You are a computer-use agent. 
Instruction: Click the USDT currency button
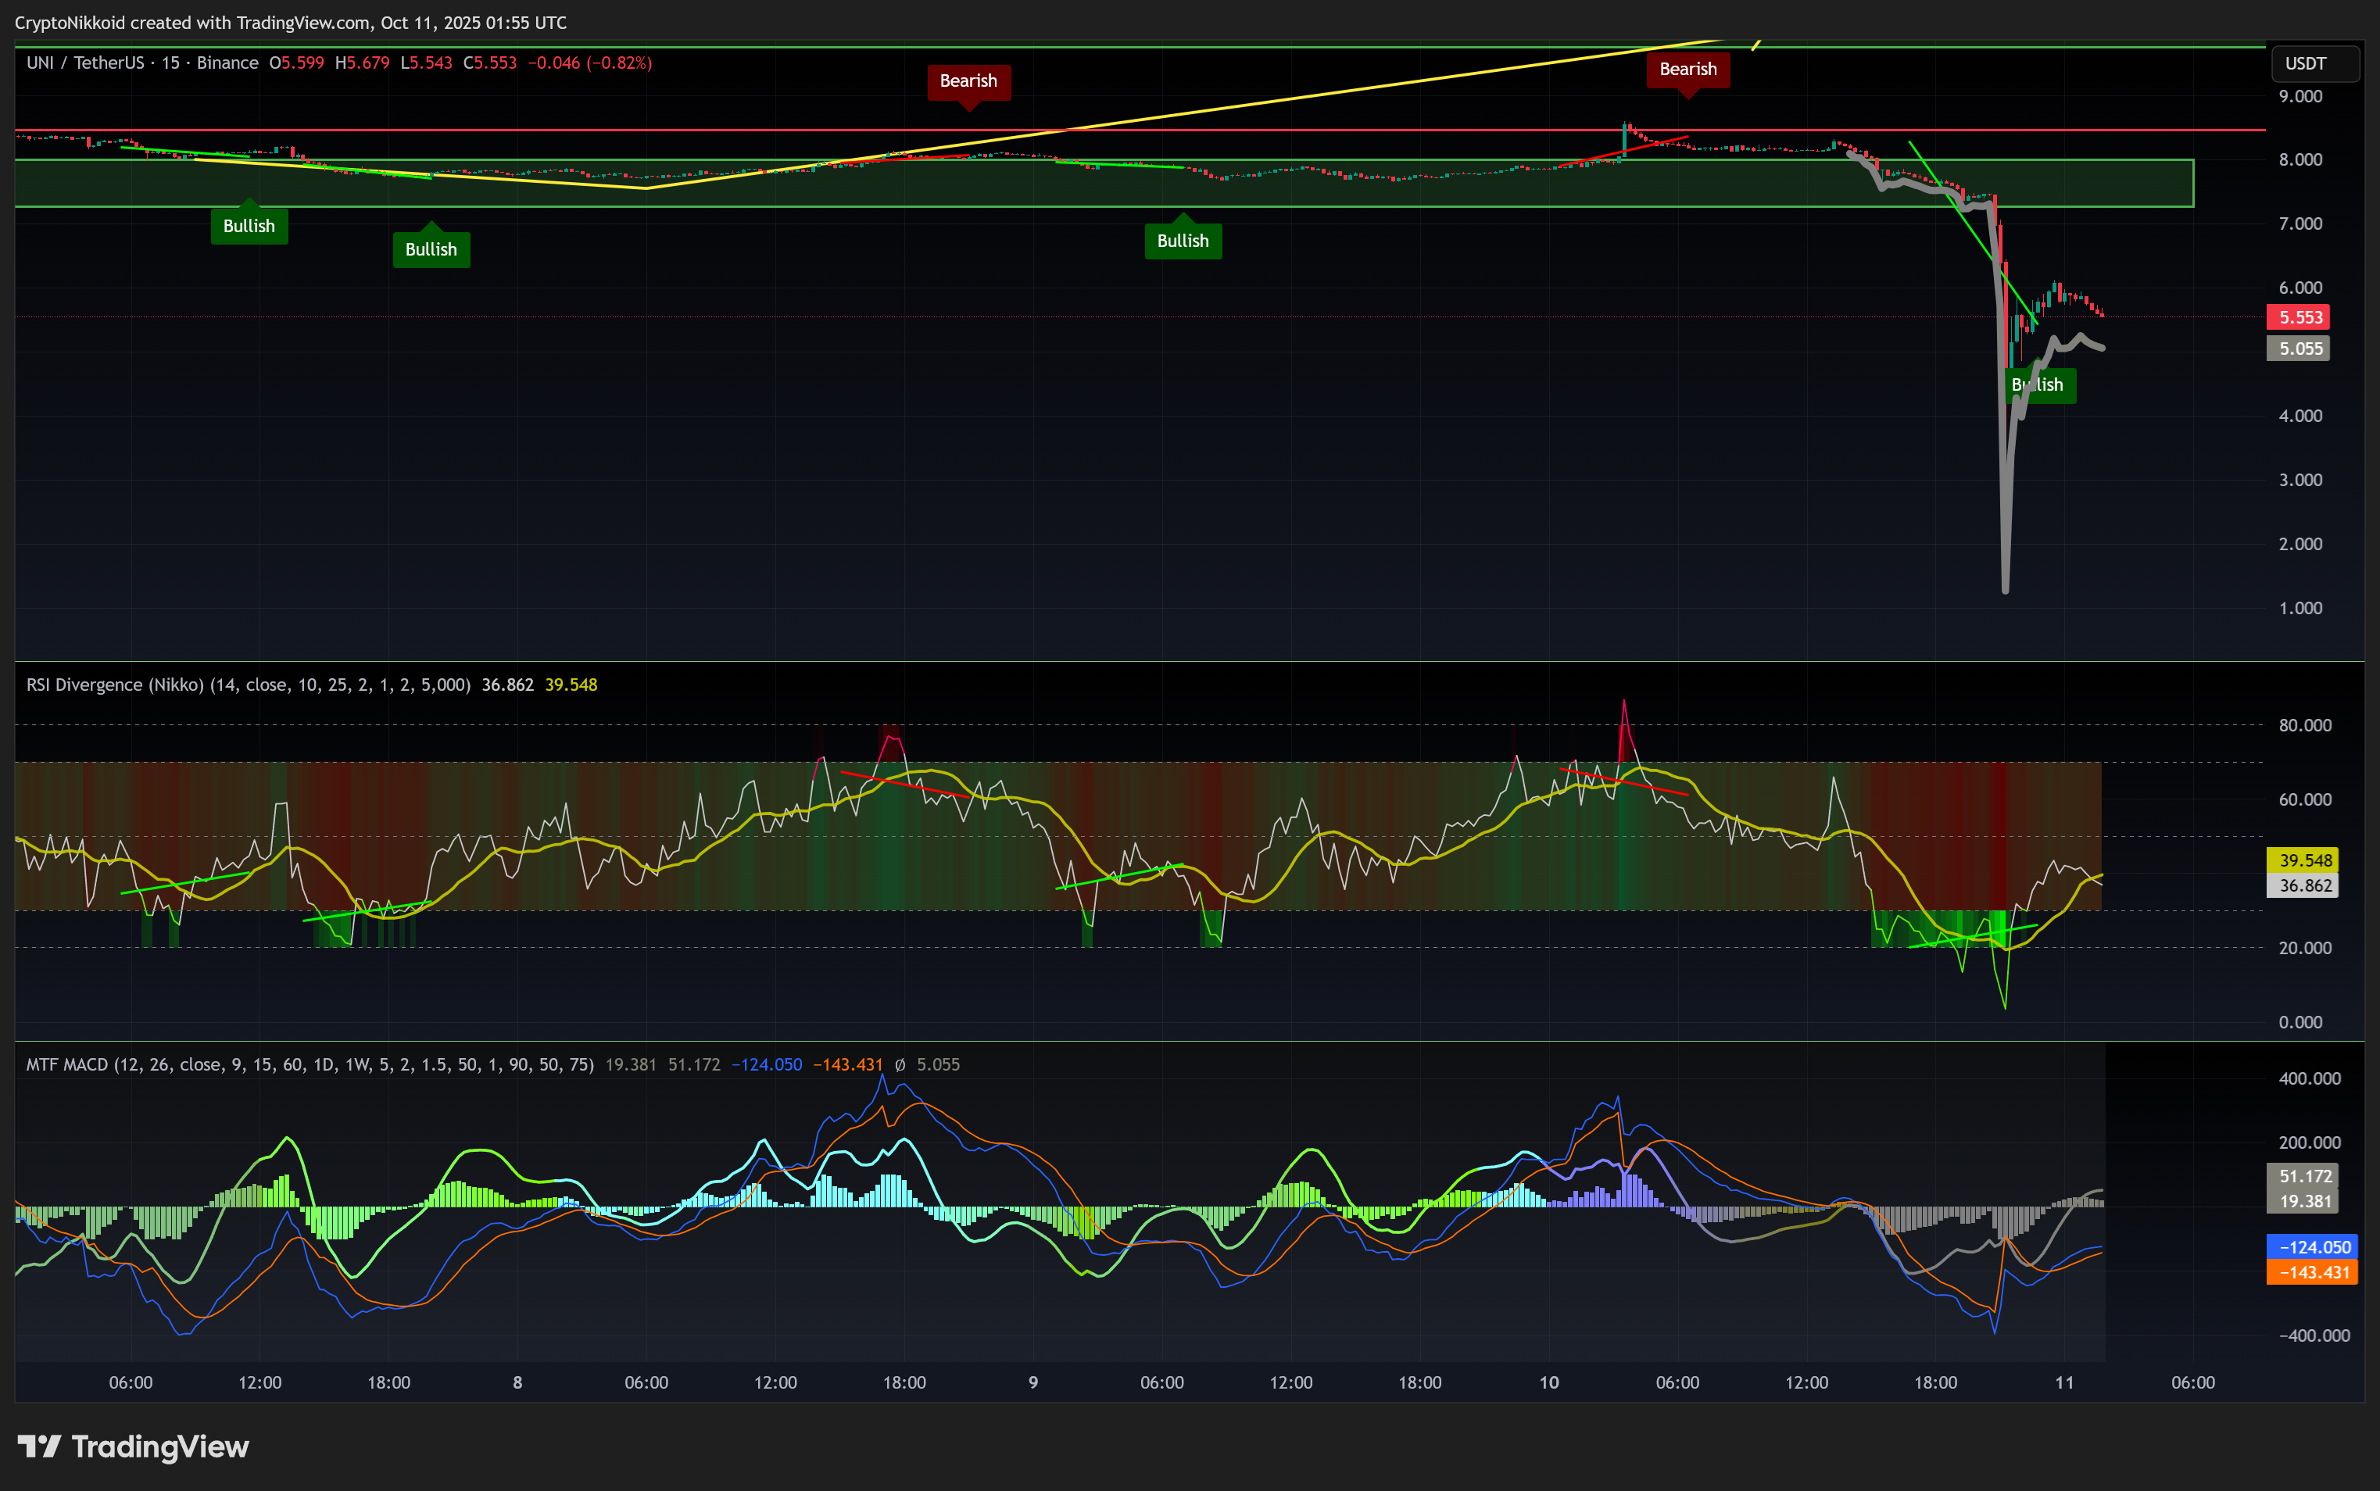[2314, 63]
